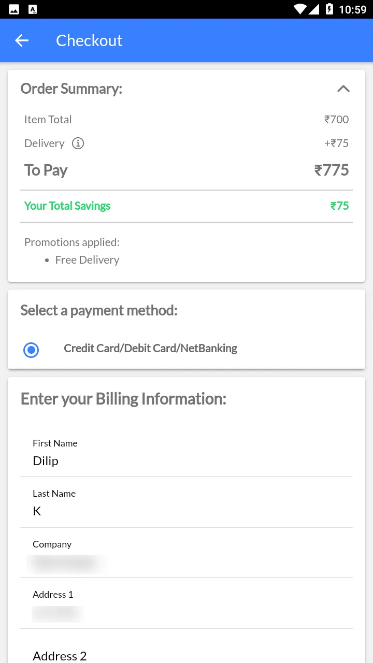This screenshot has height=663, width=373.
Task: Tap the clock showing 10:59
Action: 352,9
